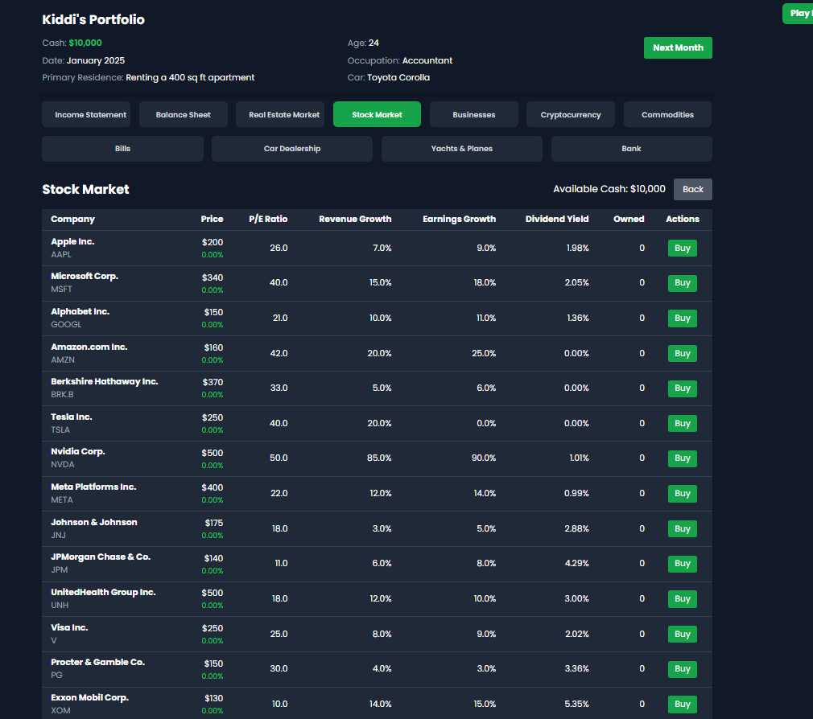Click the Available Cash: $10,000 label
The height and width of the screenshot is (719, 813).
pos(609,189)
